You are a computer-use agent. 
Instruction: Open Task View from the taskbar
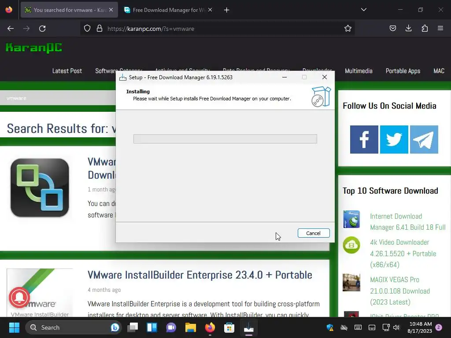click(x=133, y=327)
